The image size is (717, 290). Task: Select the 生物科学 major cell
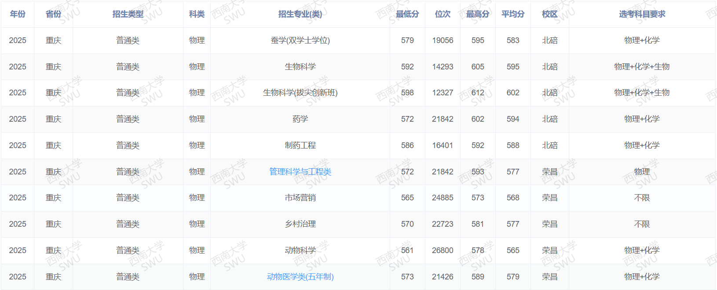click(x=300, y=67)
